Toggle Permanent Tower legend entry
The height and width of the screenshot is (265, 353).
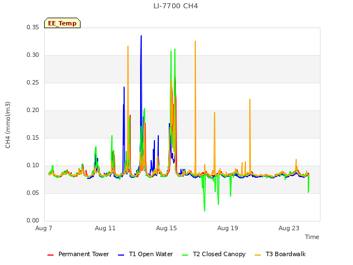pos(78,254)
